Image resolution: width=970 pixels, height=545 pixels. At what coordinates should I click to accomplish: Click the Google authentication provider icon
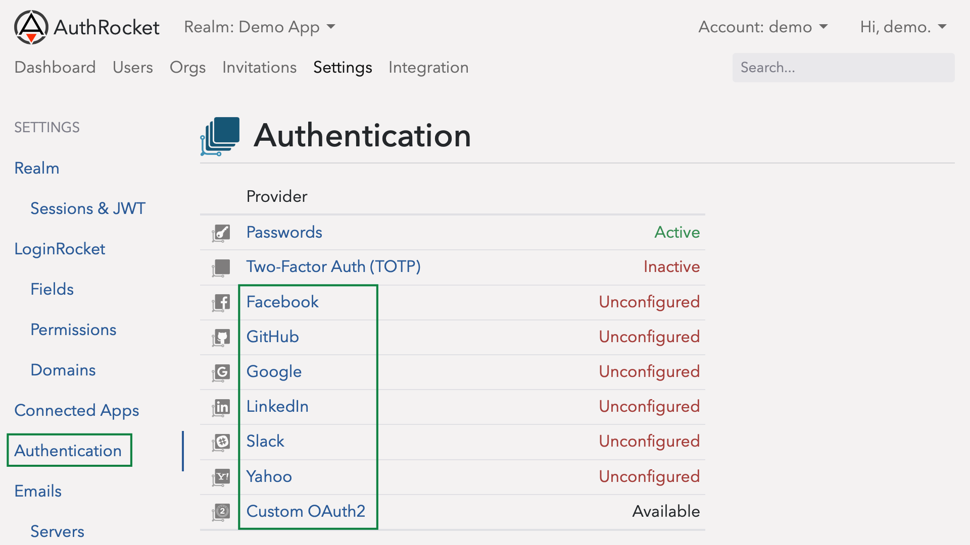tap(222, 371)
